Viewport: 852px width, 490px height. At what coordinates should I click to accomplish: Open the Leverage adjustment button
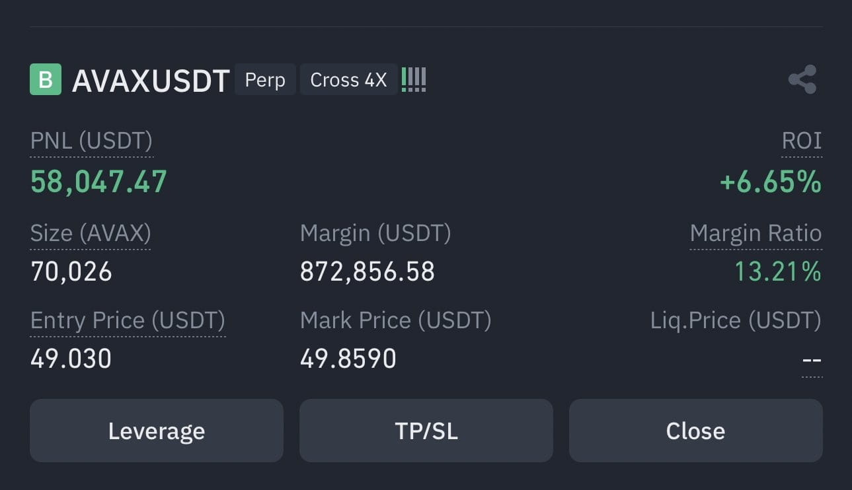click(x=157, y=431)
